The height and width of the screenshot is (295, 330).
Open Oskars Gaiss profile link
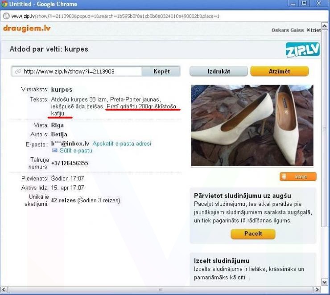coord(288,30)
